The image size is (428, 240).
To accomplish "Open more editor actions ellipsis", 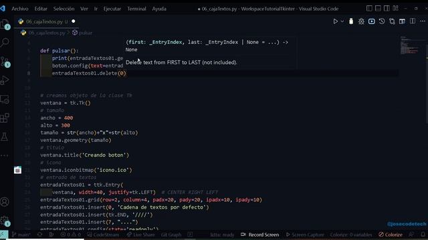I will click(x=423, y=21).
